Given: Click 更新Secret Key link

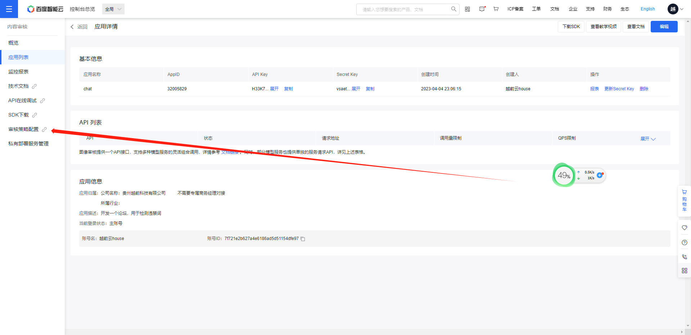Looking at the screenshot, I should [619, 89].
